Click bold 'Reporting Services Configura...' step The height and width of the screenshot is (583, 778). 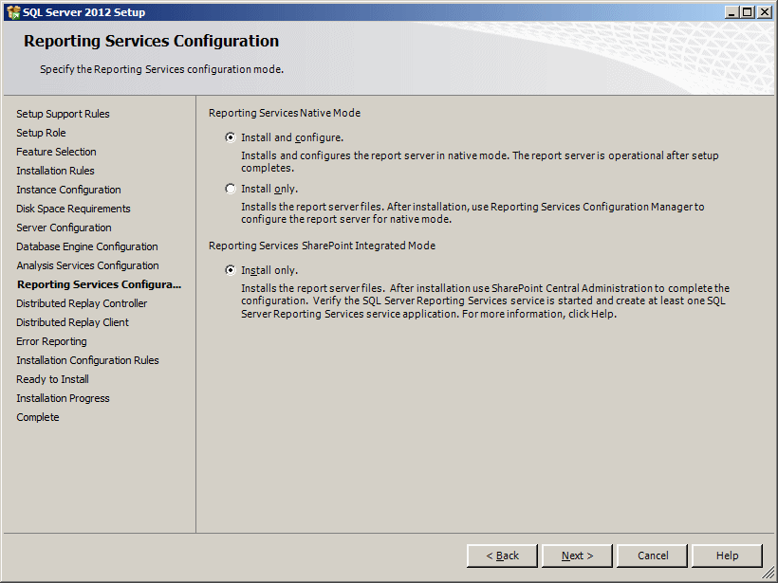coord(100,284)
